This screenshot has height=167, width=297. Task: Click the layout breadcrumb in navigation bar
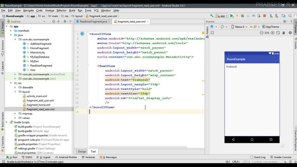(77, 16)
